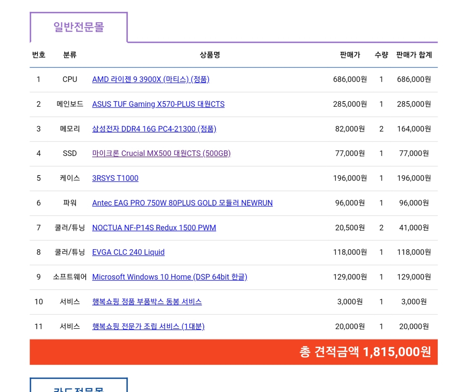Screen dimensions: 464x392
Task: Click the 수량 column header
Action: pyautogui.click(x=381, y=55)
